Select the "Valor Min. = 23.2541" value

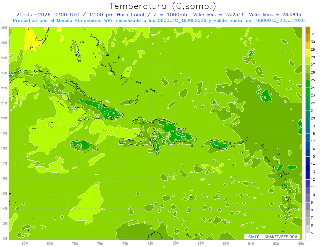point(218,14)
